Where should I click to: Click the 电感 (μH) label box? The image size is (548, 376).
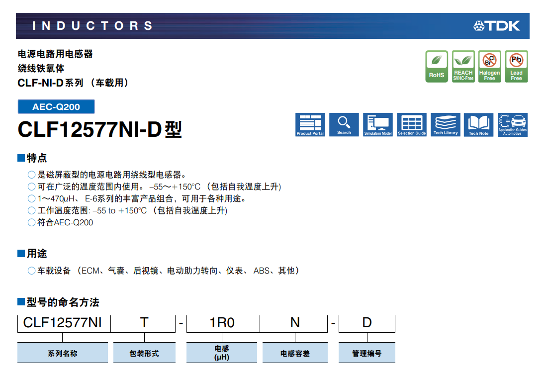(222, 353)
